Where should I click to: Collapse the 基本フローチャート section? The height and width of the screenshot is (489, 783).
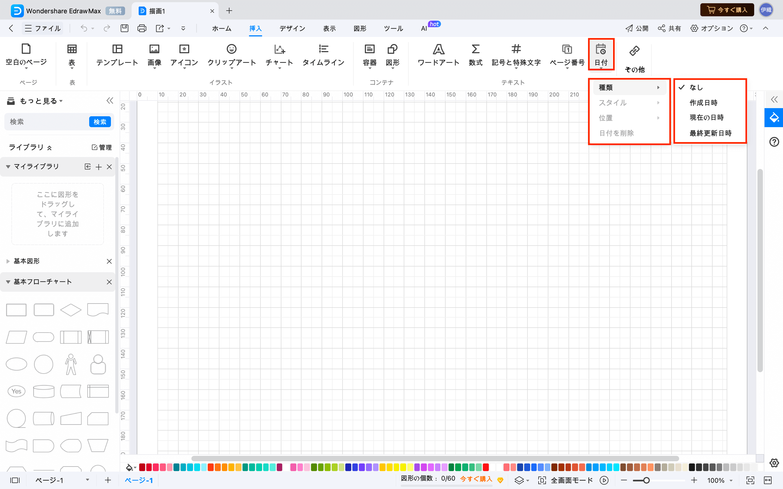coord(8,282)
